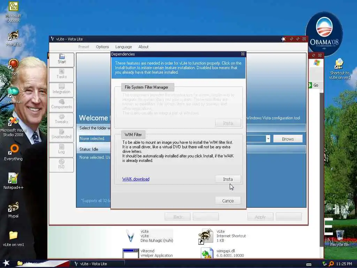This screenshot has height=268, width=357.
Task: Click the Browse button in vLite
Action: (x=288, y=139)
